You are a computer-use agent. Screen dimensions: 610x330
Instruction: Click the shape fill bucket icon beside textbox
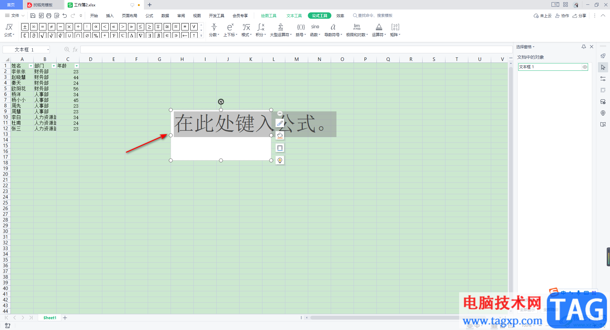point(280,135)
